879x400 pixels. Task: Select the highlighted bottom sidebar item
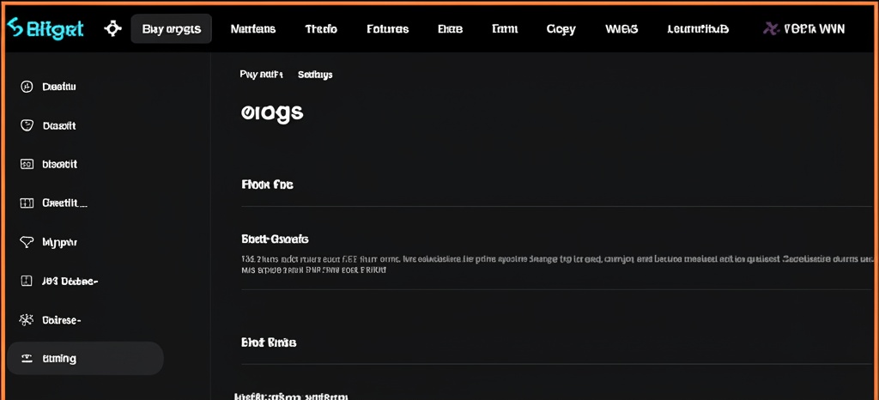coord(85,358)
